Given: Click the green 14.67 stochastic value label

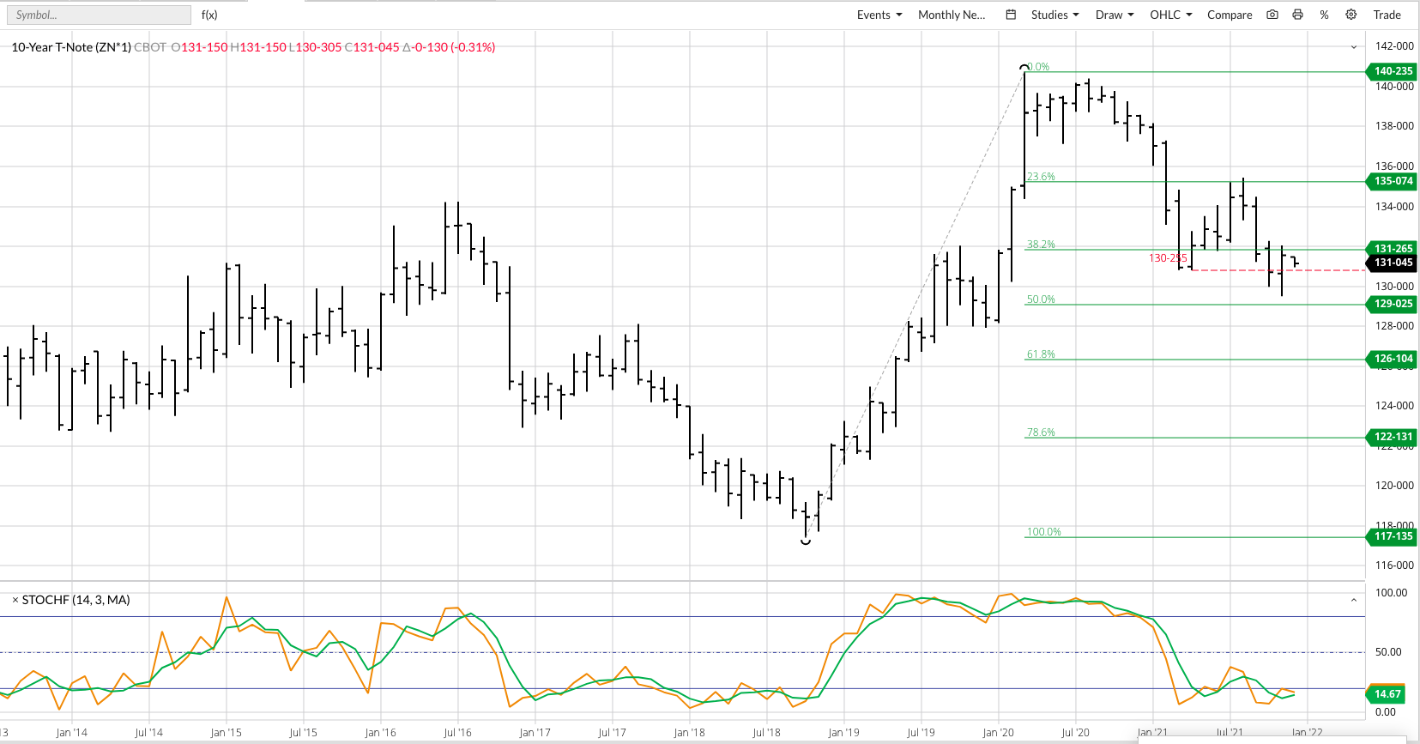Looking at the screenshot, I should [x=1387, y=693].
